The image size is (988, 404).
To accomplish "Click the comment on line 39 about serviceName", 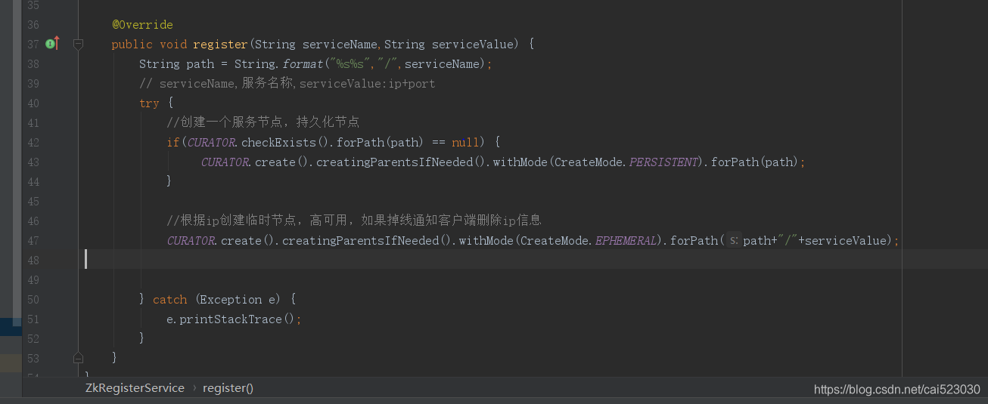I will click(287, 84).
